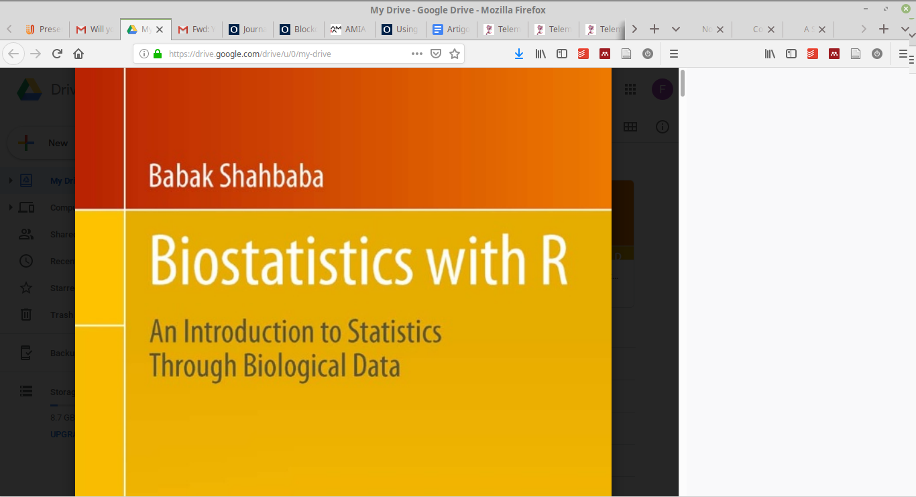Image resolution: width=916 pixels, height=497 pixels.
Task: Switch Drive to grid view
Action: pyautogui.click(x=630, y=127)
